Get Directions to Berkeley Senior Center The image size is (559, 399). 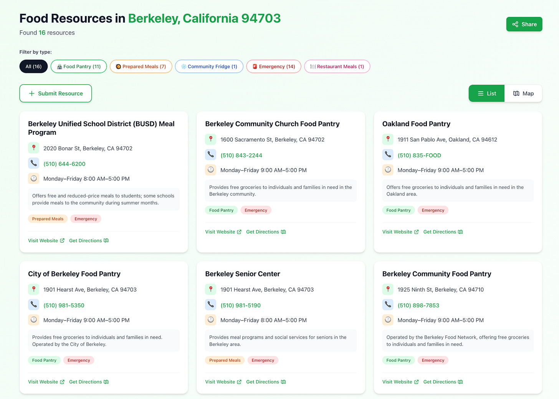click(x=266, y=382)
